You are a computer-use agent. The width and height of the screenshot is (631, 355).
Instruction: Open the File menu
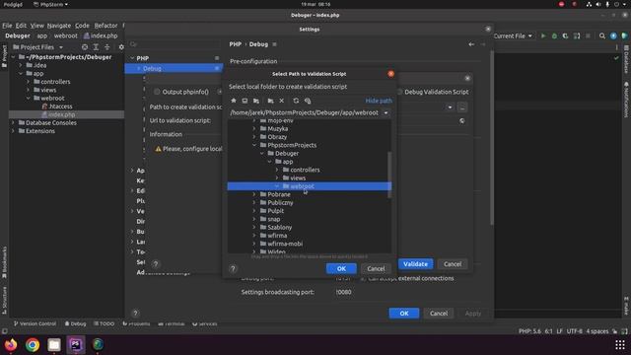tap(7, 26)
